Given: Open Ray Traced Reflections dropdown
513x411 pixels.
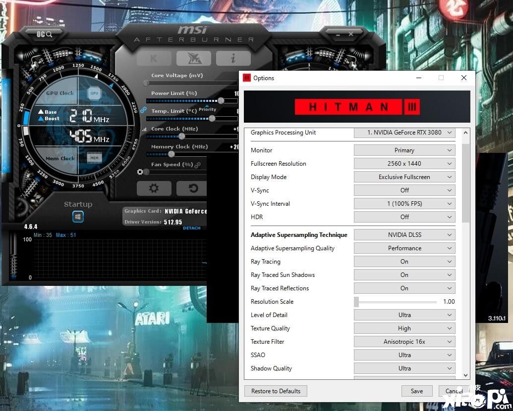Looking at the screenshot, I should pyautogui.click(x=404, y=288).
